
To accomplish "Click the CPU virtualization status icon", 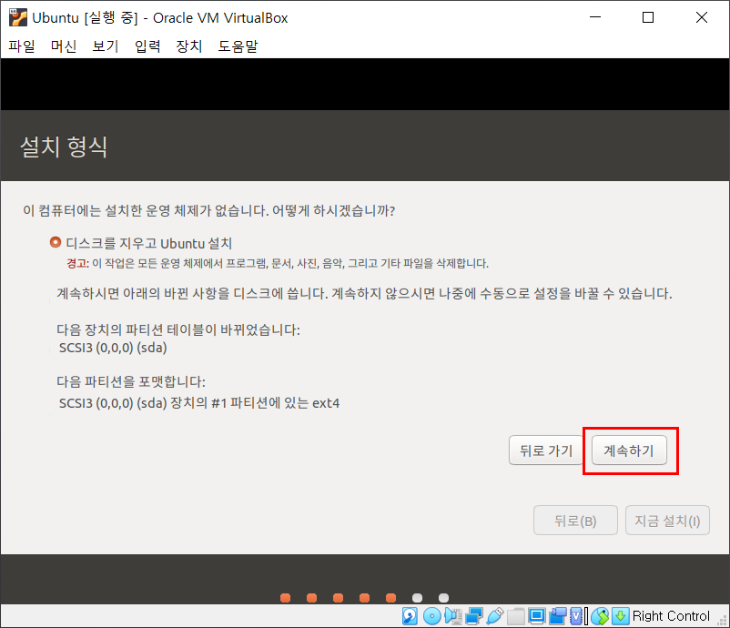I will point(577,616).
